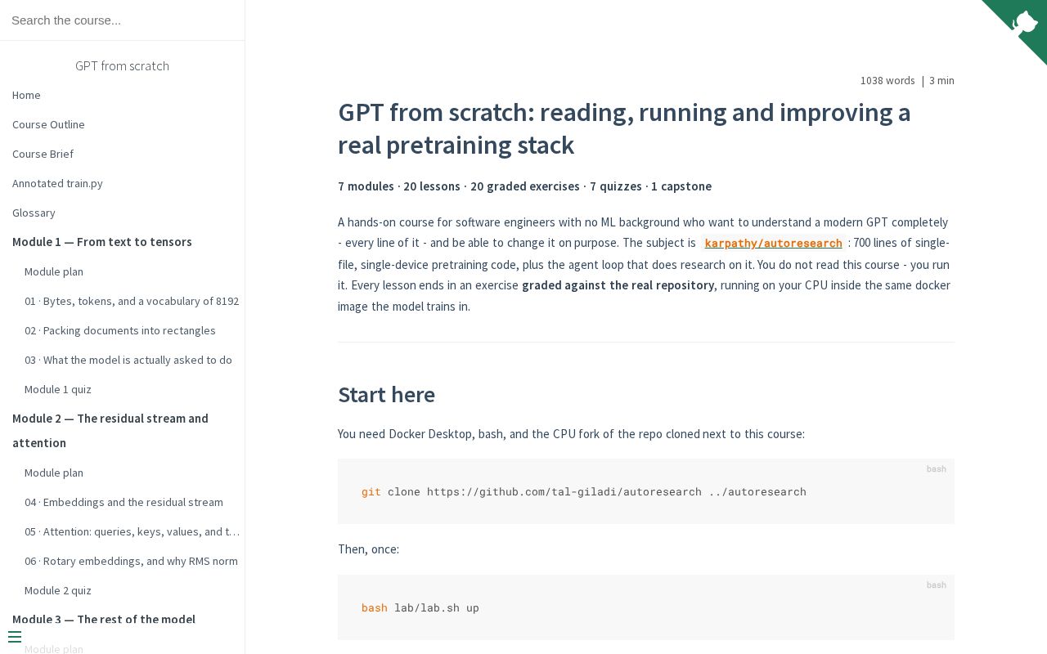Viewport: 1047px width, 654px height.
Task: Click the 1038 words count text
Action: [887, 80]
